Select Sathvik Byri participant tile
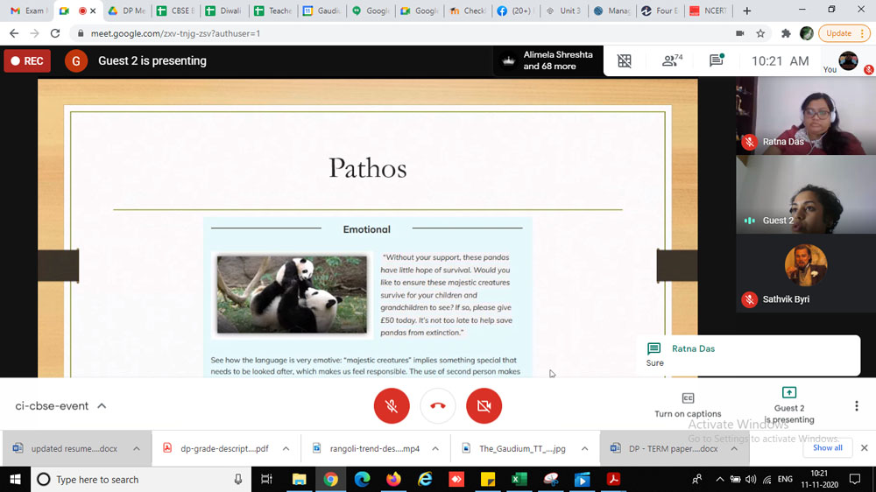876x492 pixels. click(806, 273)
